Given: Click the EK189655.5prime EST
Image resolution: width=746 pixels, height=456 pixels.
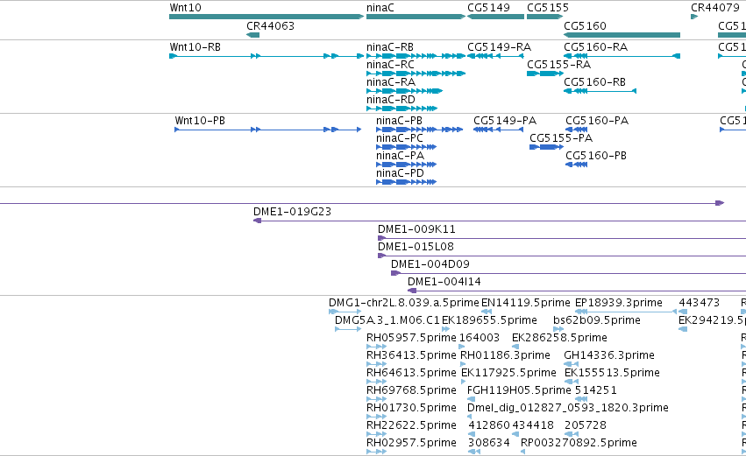Looking at the screenshot, I should click(446, 329).
